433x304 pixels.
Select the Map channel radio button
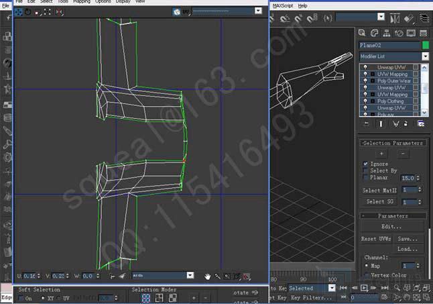[367, 266]
